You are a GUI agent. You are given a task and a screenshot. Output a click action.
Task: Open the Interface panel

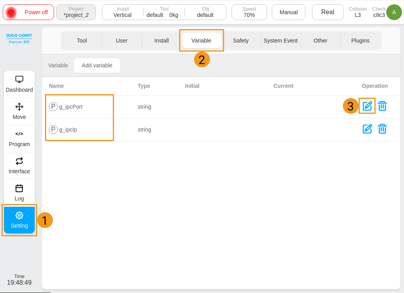pyautogui.click(x=19, y=165)
